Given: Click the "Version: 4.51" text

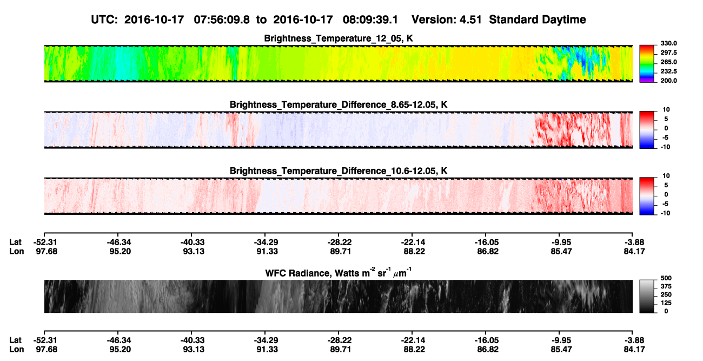Looking at the screenshot, I should click(x=446, y=20).
